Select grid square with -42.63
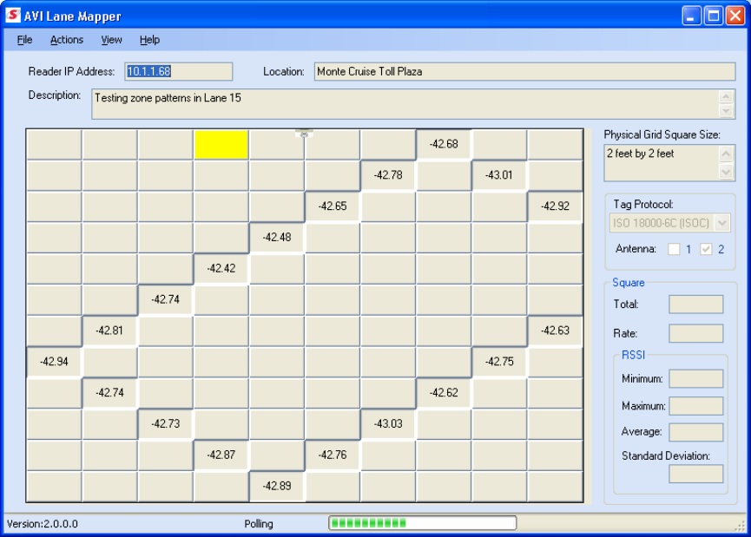The height and width of the screenshot is (537, 751). (555, 331)
